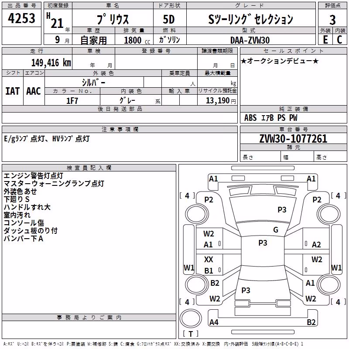Click the セールスポイント header
This screenshot has height=349, width=349.
click(x=293, y=51)
